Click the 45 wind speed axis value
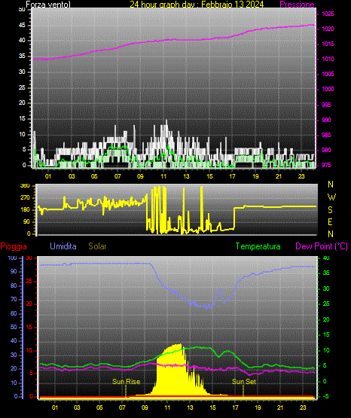Screen dimensions: 351x418 [x=22, y=25]
